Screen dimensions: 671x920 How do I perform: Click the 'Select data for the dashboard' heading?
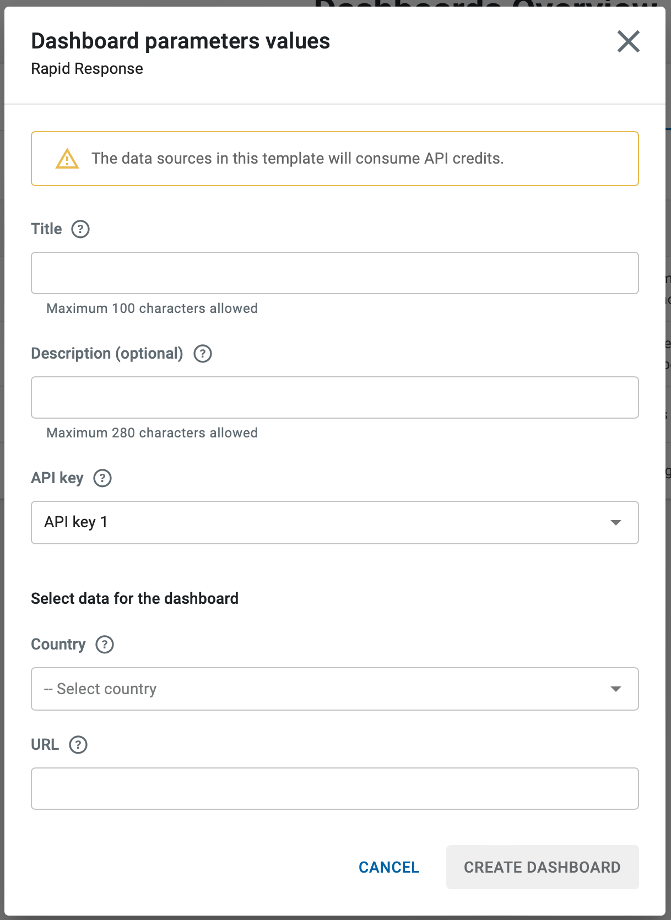(135, 598)
